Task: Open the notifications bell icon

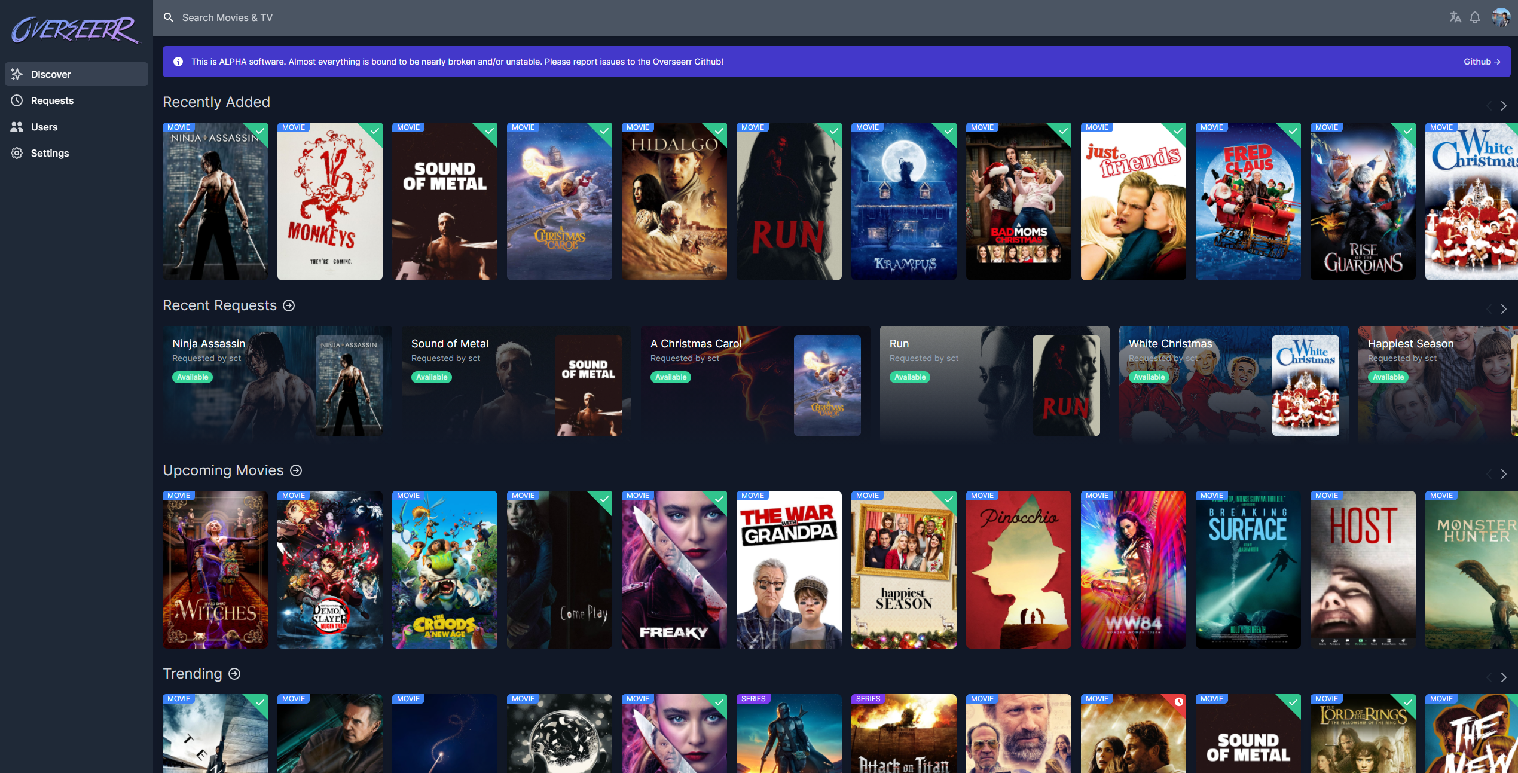Action: pos(1475,17)
